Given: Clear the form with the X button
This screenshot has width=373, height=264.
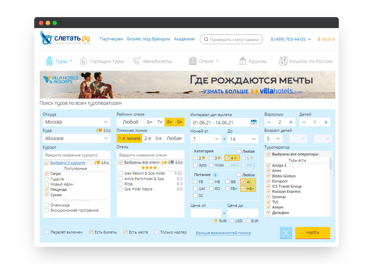Looking at the screenshot, I should (x=286, y=233).
